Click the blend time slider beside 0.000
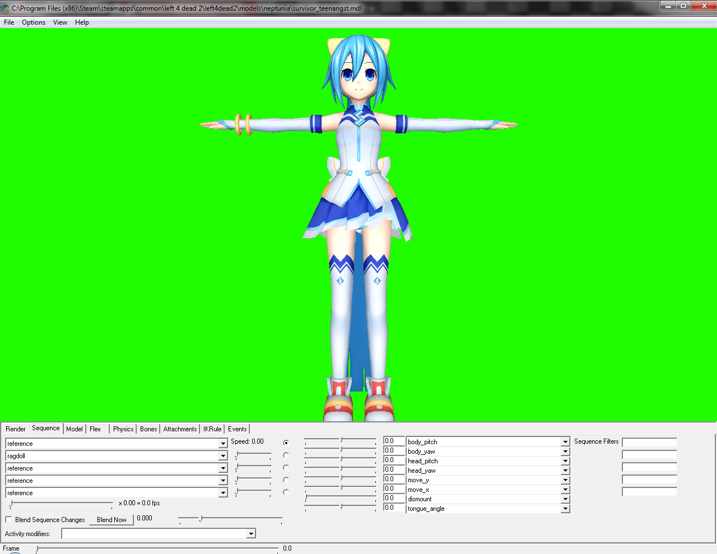Viewport: 717px width, 554px height. 230,519
